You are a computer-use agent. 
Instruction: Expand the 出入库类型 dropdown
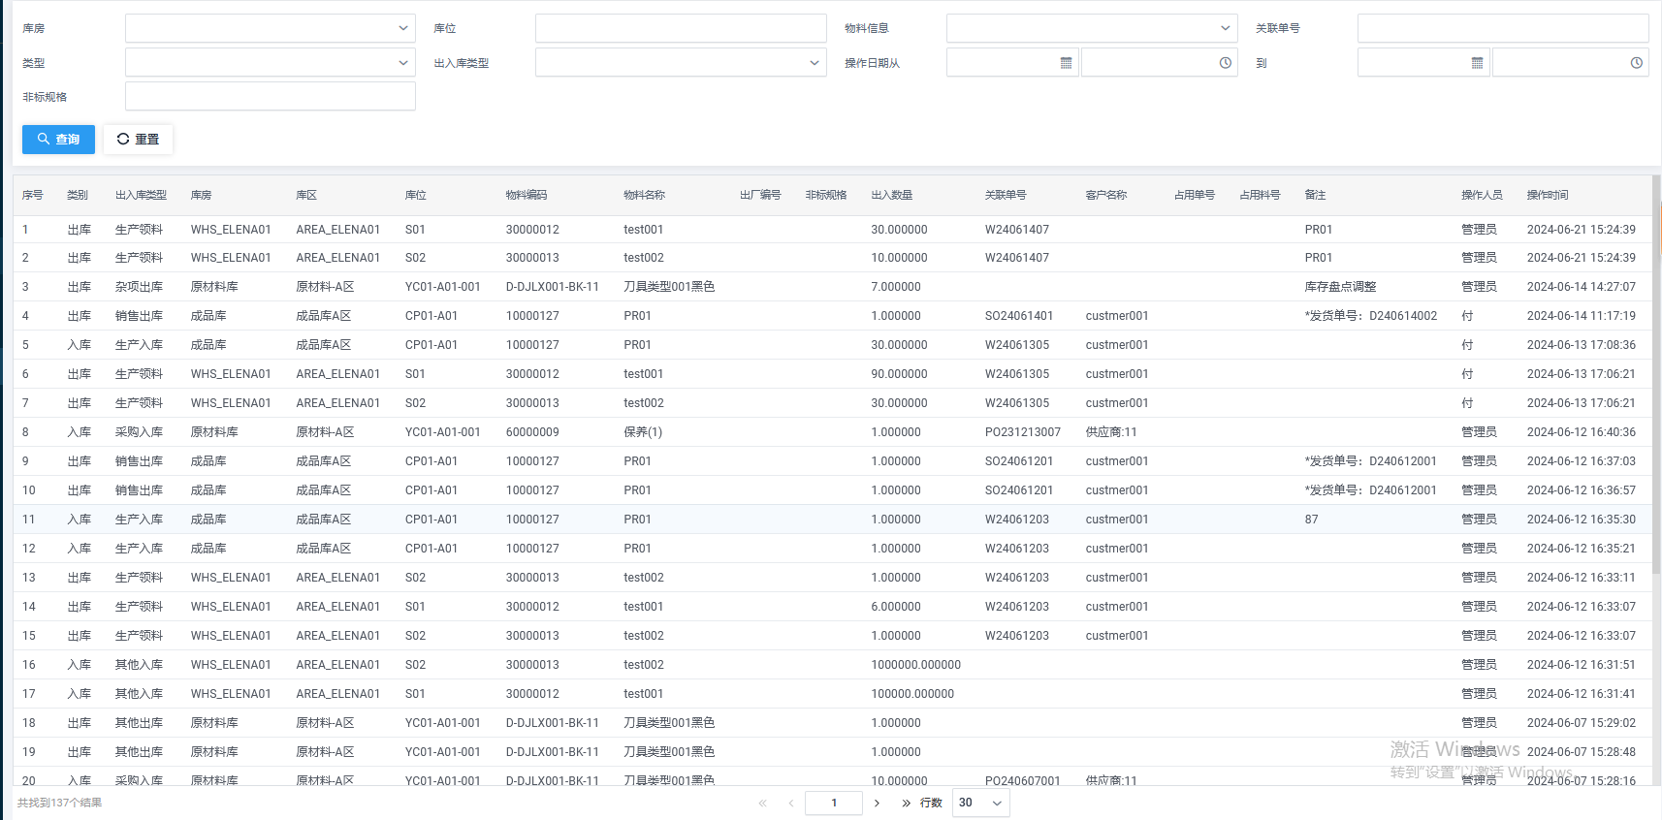tap(681, 63)
